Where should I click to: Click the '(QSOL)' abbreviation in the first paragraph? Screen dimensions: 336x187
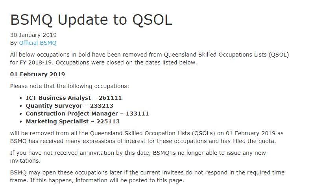[279, 55]
